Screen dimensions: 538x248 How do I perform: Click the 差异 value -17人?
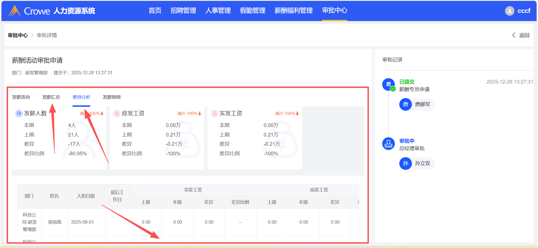tap(74, 144)
